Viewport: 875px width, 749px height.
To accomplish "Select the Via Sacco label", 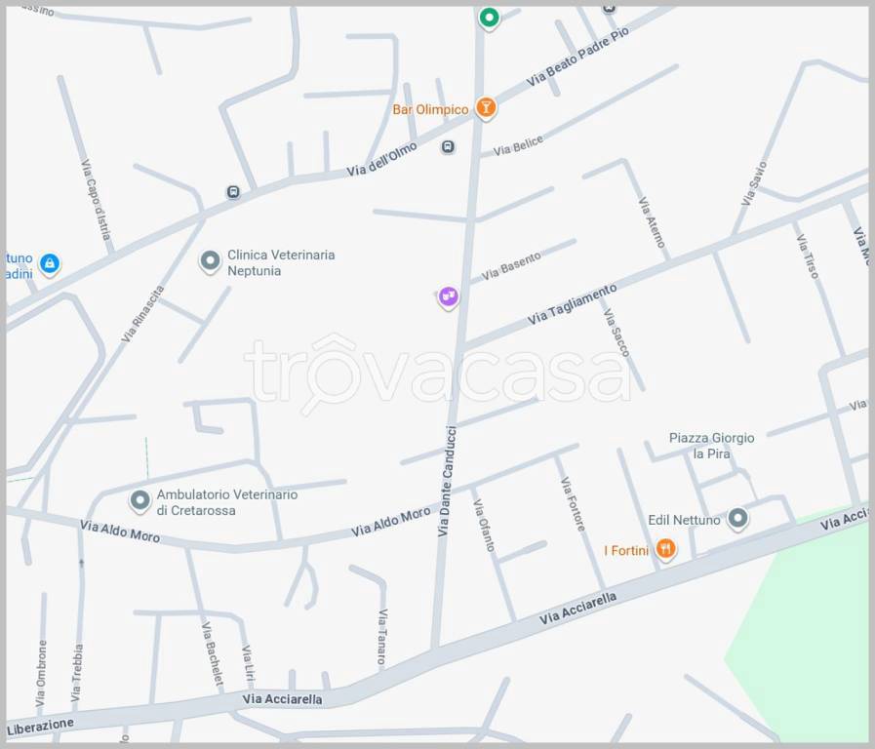I will (x=616, y=333).
